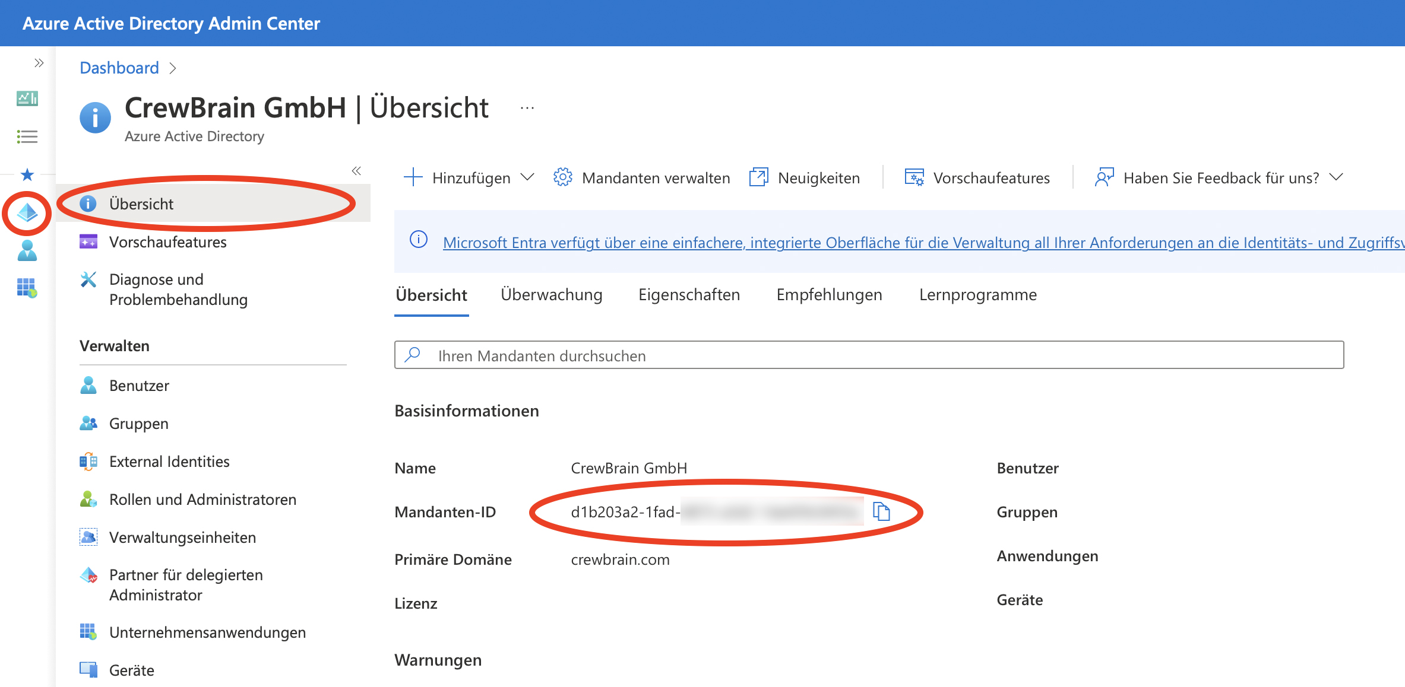Go to the Dashboard breadcrumb
Image resolution: width=1405 pixels, height=687 pixels.
coord(119,68)
